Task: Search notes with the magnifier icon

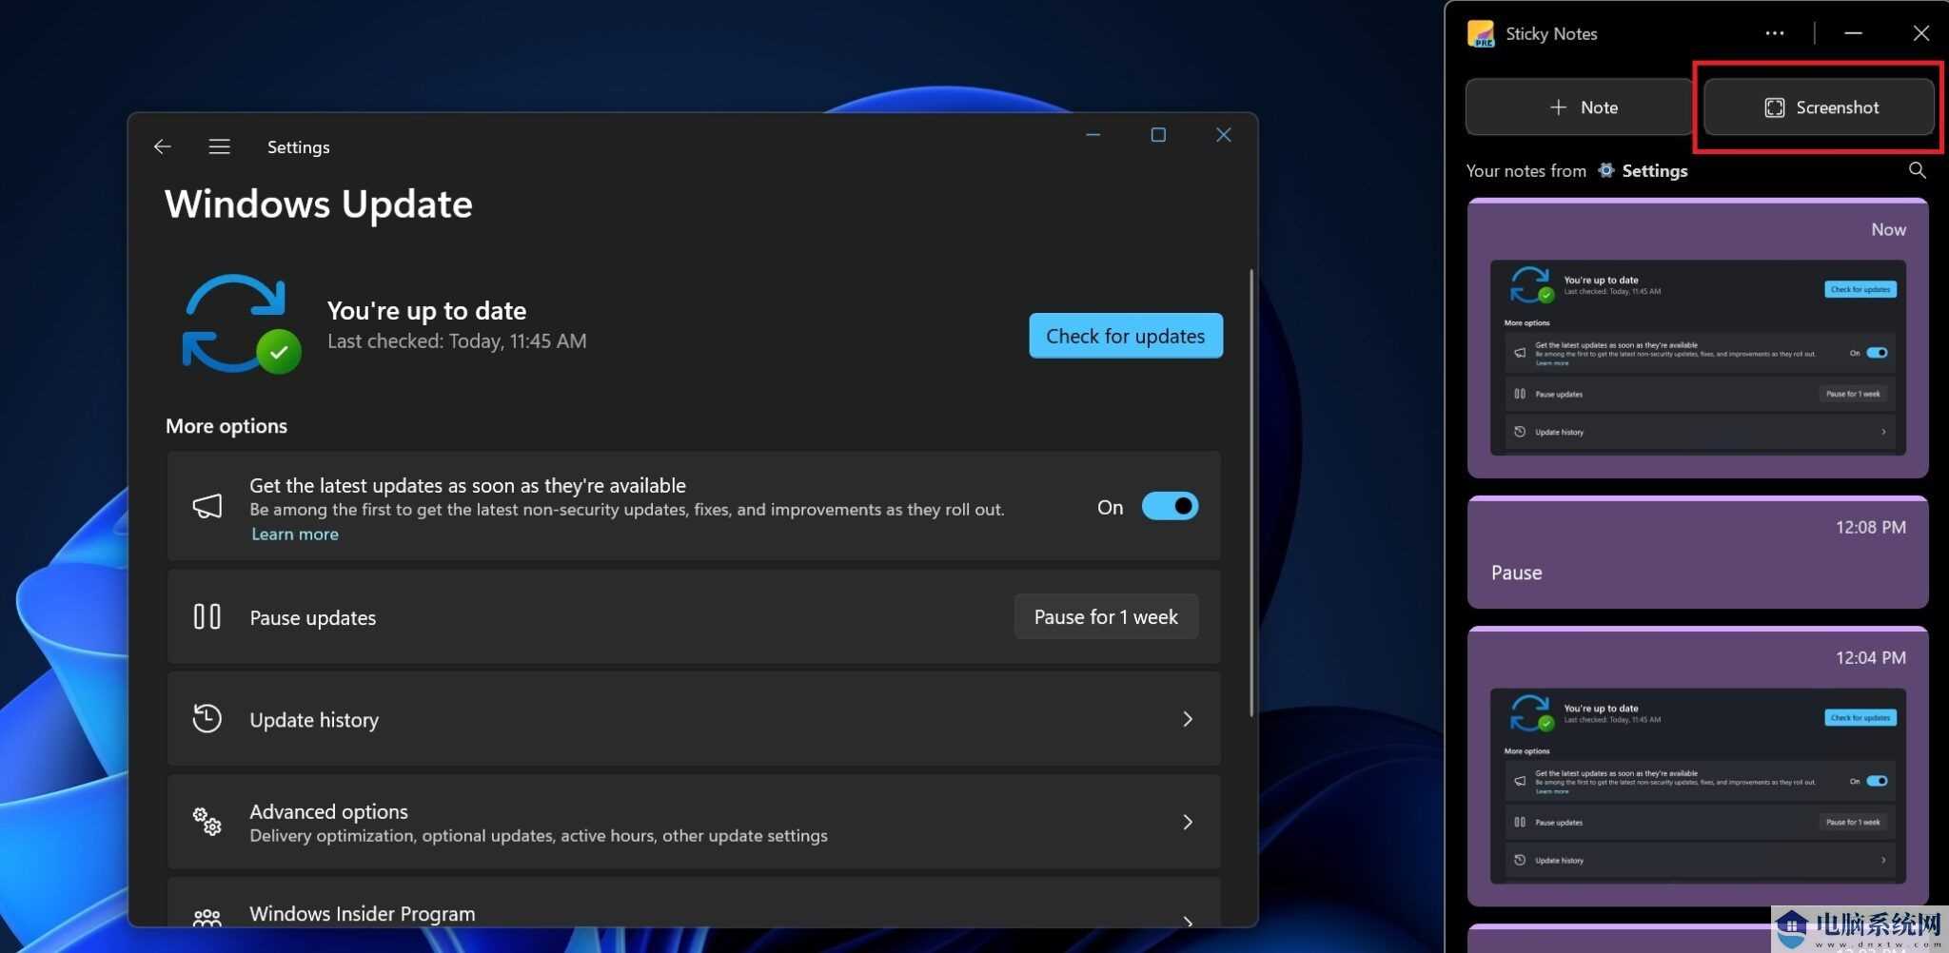Action: click(x=1917, y=170)
